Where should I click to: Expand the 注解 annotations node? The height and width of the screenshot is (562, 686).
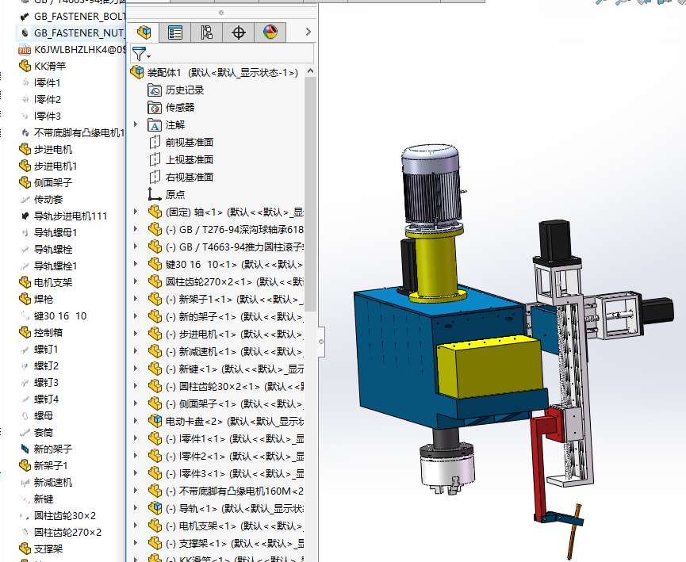click(136, 124)
